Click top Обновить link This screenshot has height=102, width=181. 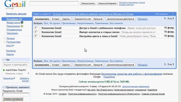tap(143, 19)
